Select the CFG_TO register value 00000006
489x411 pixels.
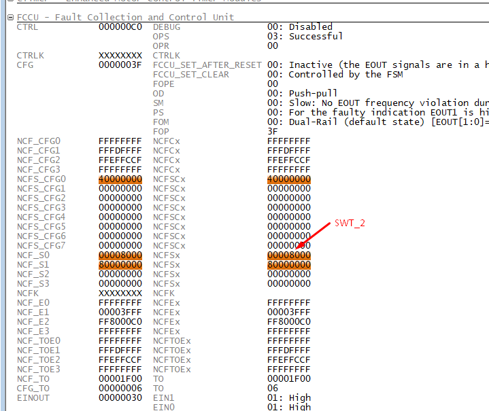click(120, 389)
